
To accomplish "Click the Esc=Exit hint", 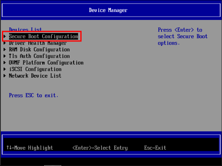I will [x=155, y=148].
